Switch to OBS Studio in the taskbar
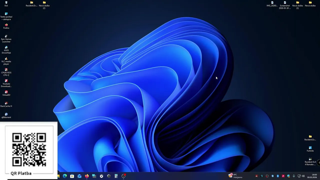 [x=123, y=176]
